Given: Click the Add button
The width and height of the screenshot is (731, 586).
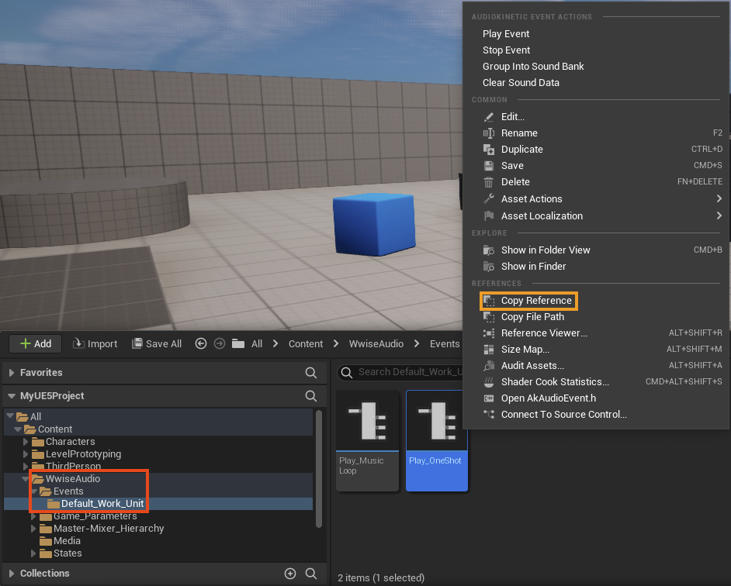Looking at the screenshot, I should (36, 344).
